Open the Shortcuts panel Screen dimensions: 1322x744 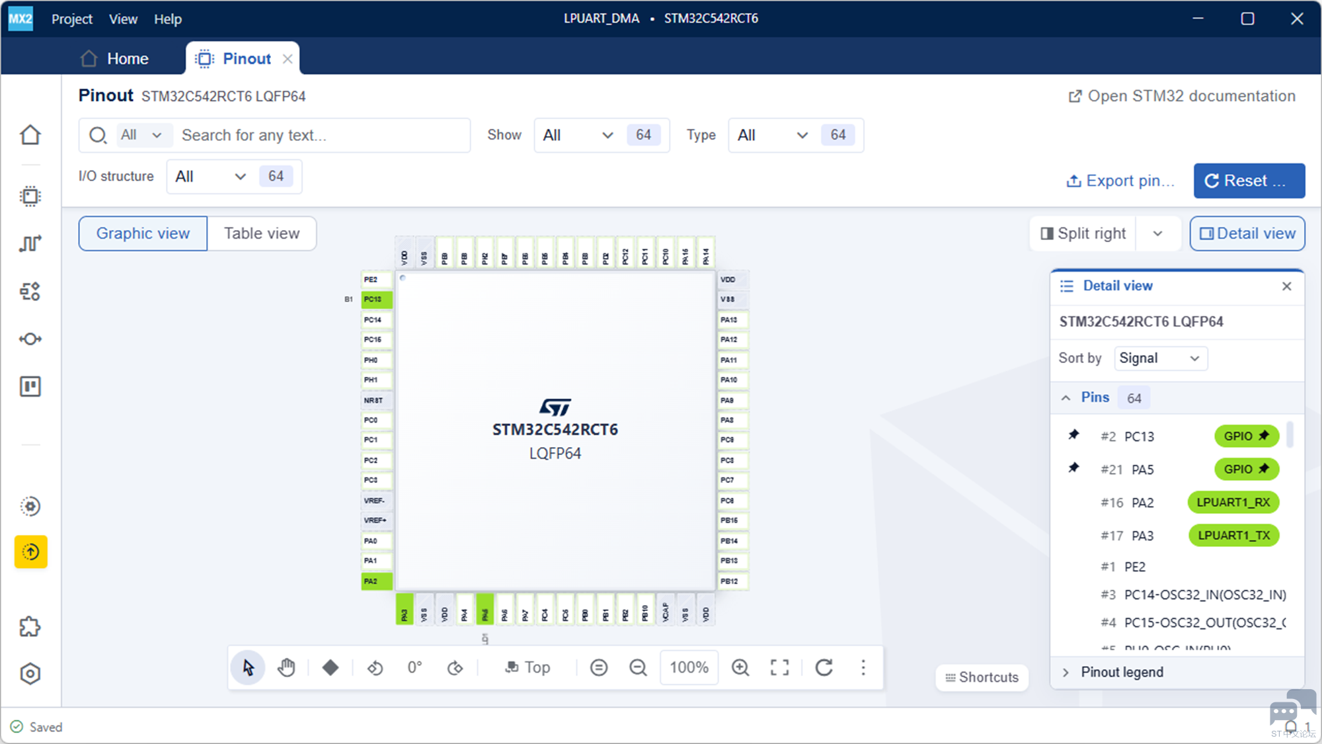click(x=982, y=677)
